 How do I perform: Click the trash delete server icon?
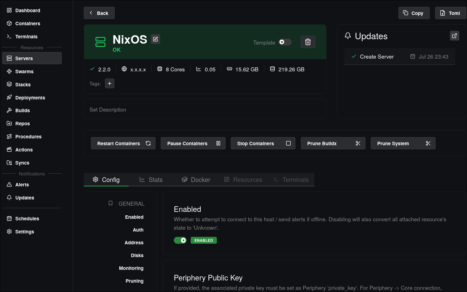pyautogui.click(x=308, y=42)
